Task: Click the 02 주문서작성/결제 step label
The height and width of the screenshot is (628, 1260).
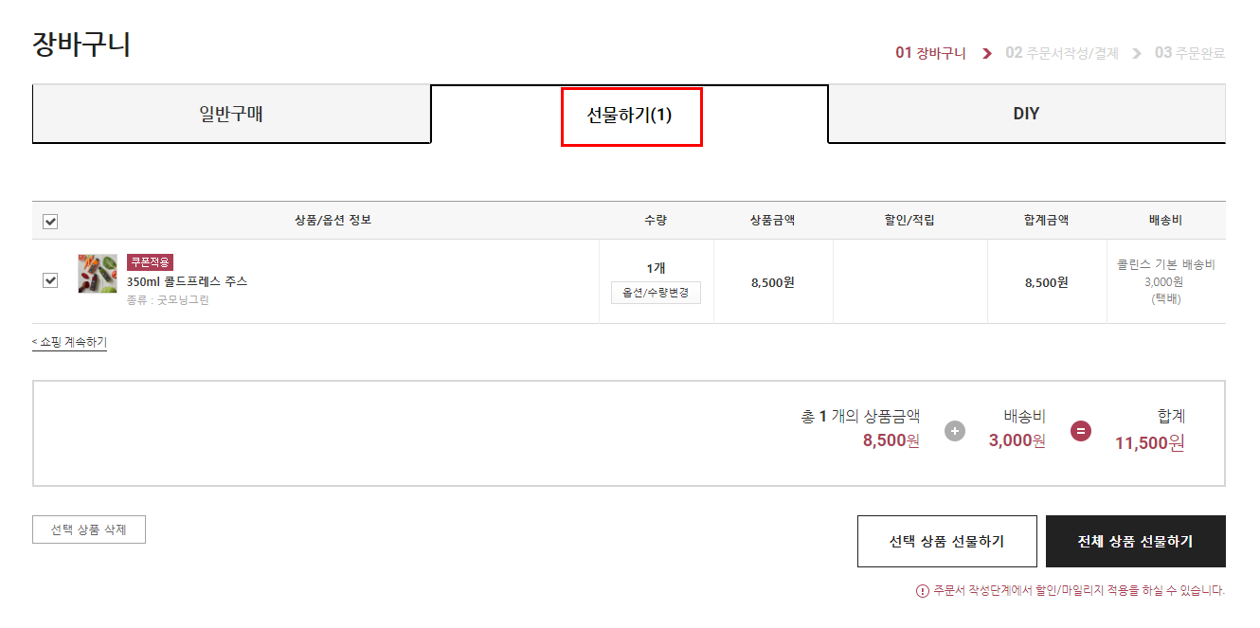Action: pyautogui.click(x=1061, y=53)
